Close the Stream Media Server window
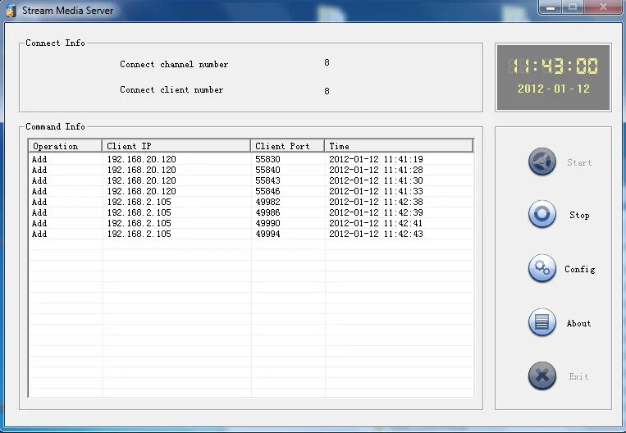The width and height of the screenshot is (626, 433). (603, 7)
